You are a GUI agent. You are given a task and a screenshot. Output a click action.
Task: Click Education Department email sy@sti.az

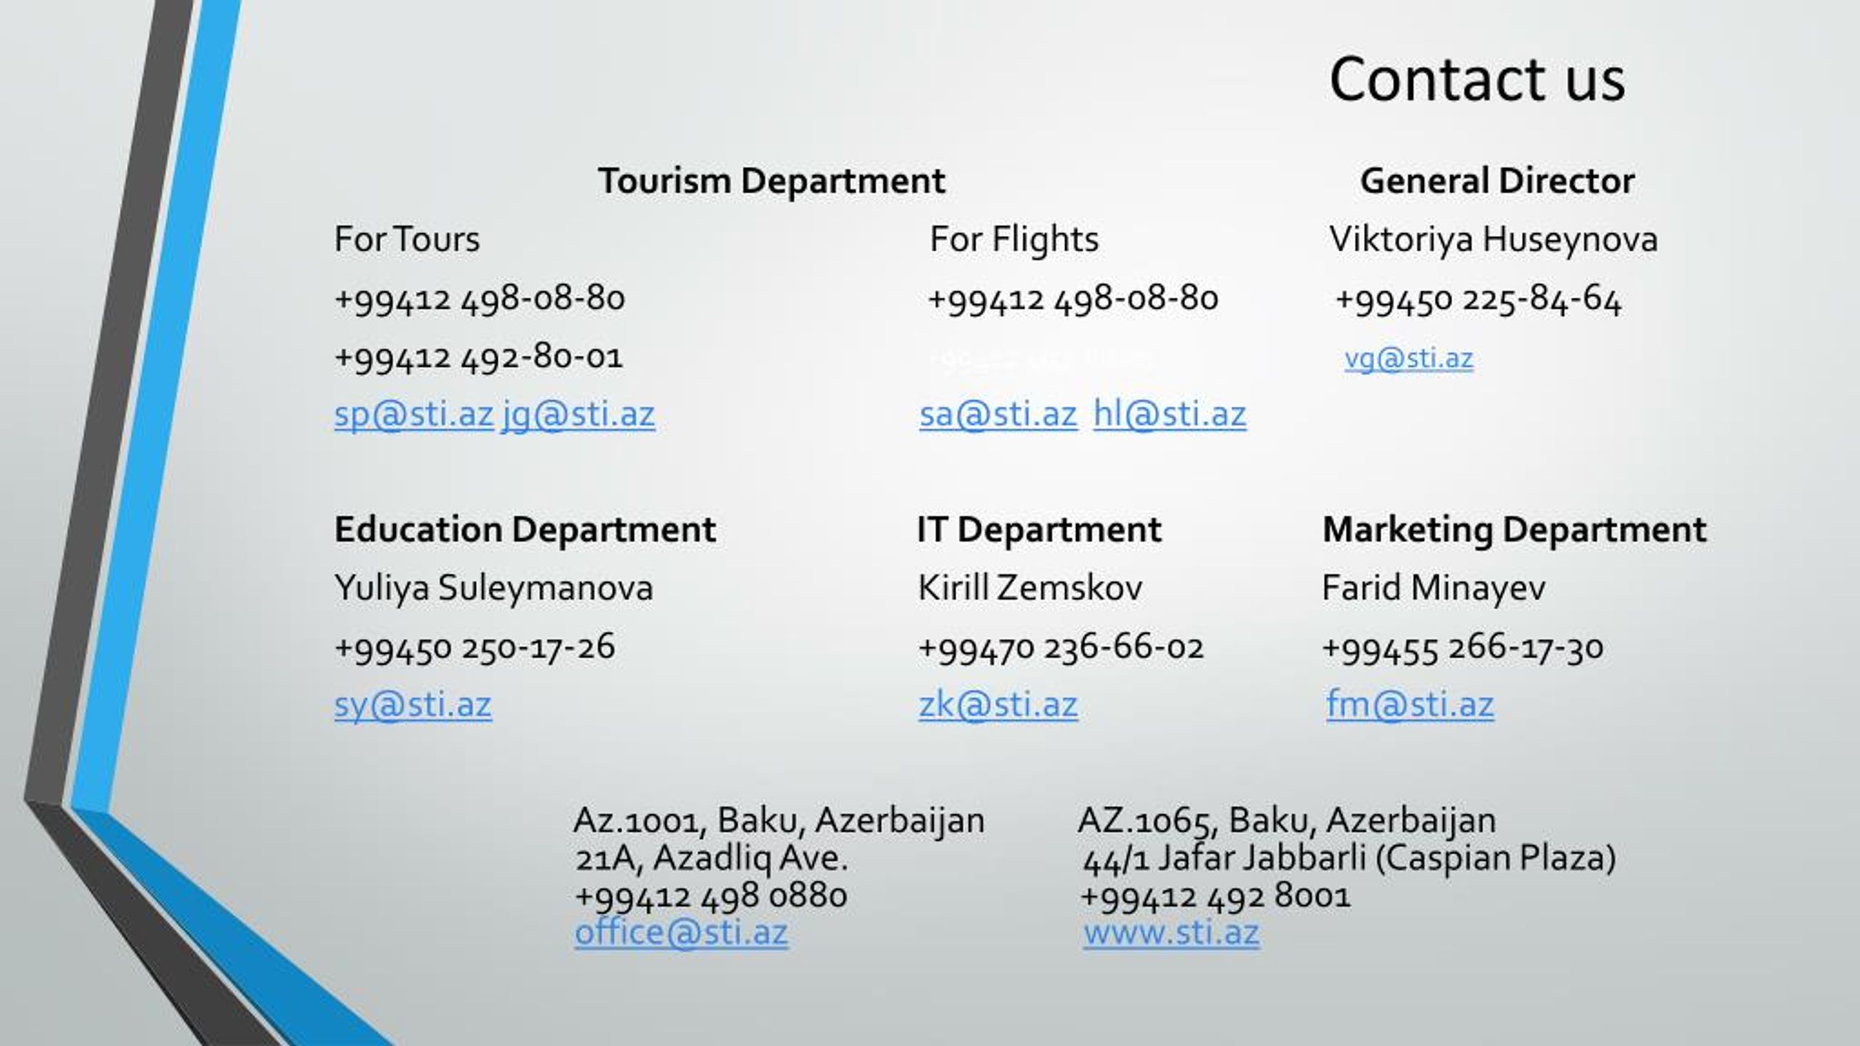(x=413, y=705)
